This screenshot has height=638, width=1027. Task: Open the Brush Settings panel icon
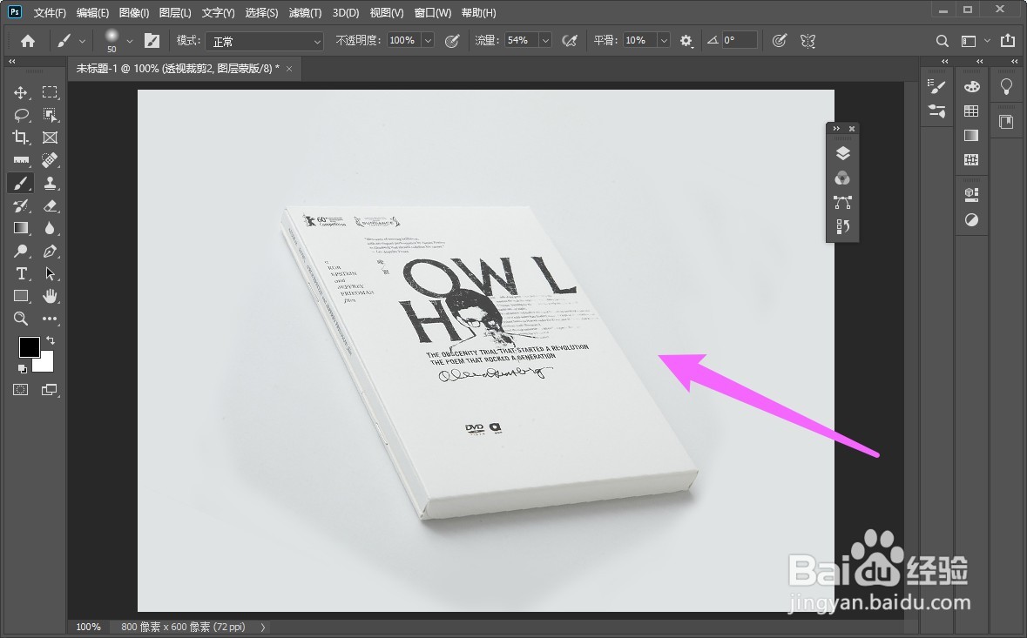click(937, 86)
